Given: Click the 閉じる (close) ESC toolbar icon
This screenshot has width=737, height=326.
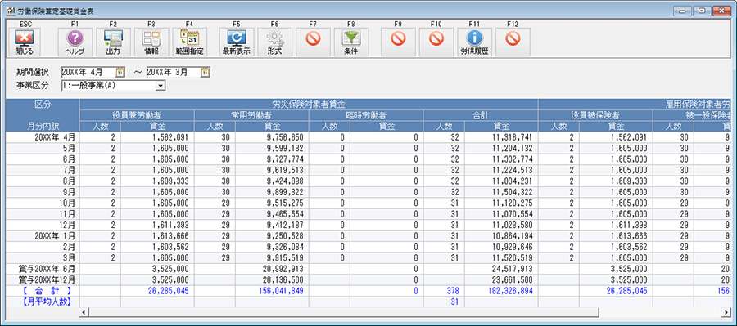Looking at the screenshot, I should [x=25, y=42].
